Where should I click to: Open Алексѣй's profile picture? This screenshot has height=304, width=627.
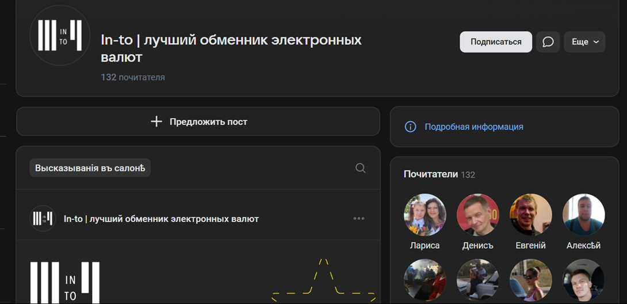(583, 215)
